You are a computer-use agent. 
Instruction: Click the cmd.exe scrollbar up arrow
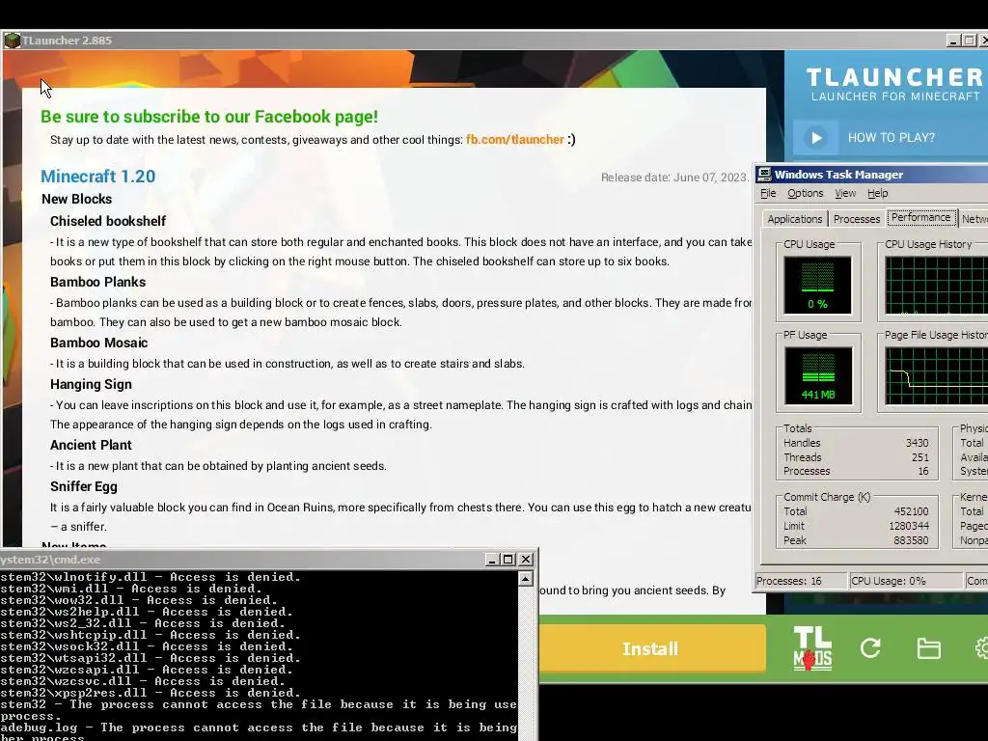526,579
